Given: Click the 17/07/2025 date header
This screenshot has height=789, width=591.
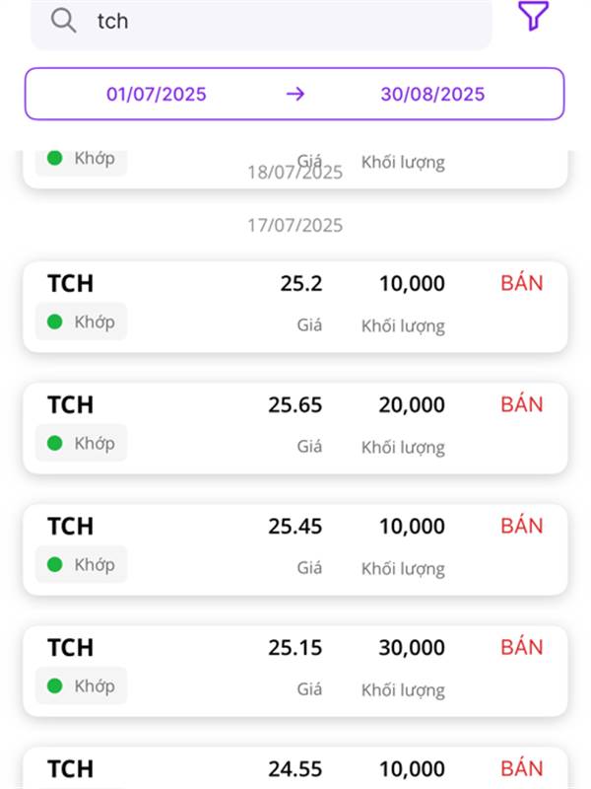Looking at the screenshot, I should (x=295, y=226).
